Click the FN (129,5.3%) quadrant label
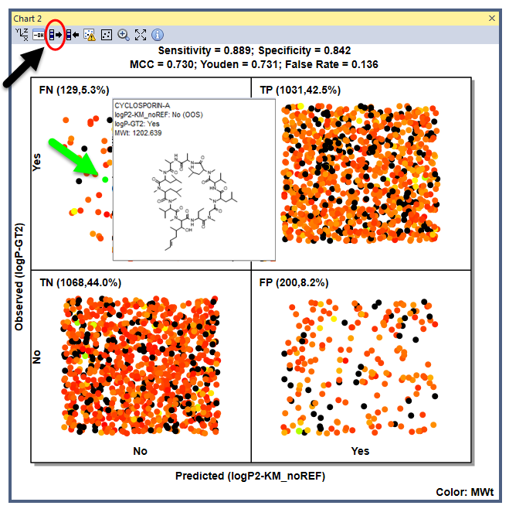This screenshot has height=509, width=509. point(74,90)
